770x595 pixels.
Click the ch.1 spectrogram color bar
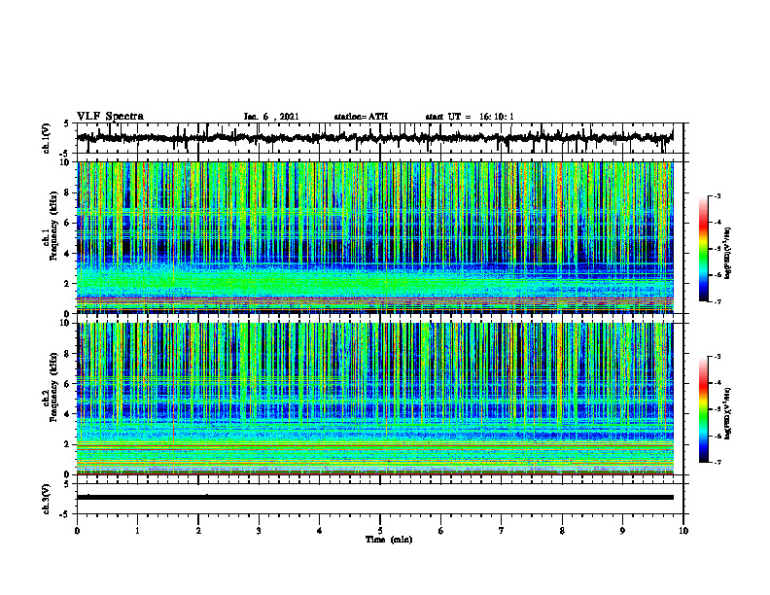point(704,249)
